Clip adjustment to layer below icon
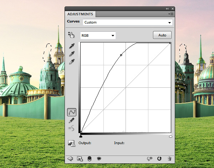This screenshot has height=168, width=214. 90,159
